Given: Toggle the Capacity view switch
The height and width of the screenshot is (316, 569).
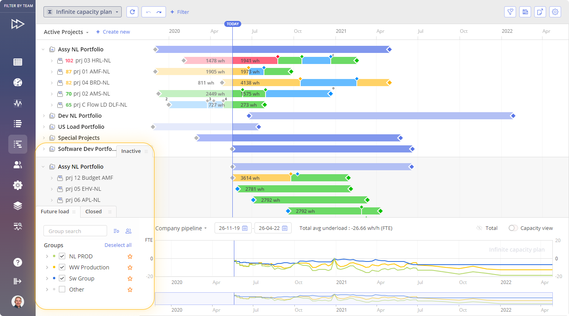Looking at the screenshot, I should [513, 228].
